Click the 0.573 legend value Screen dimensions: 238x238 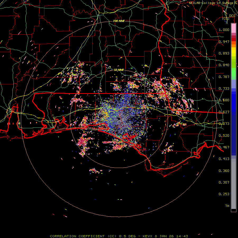224,124
